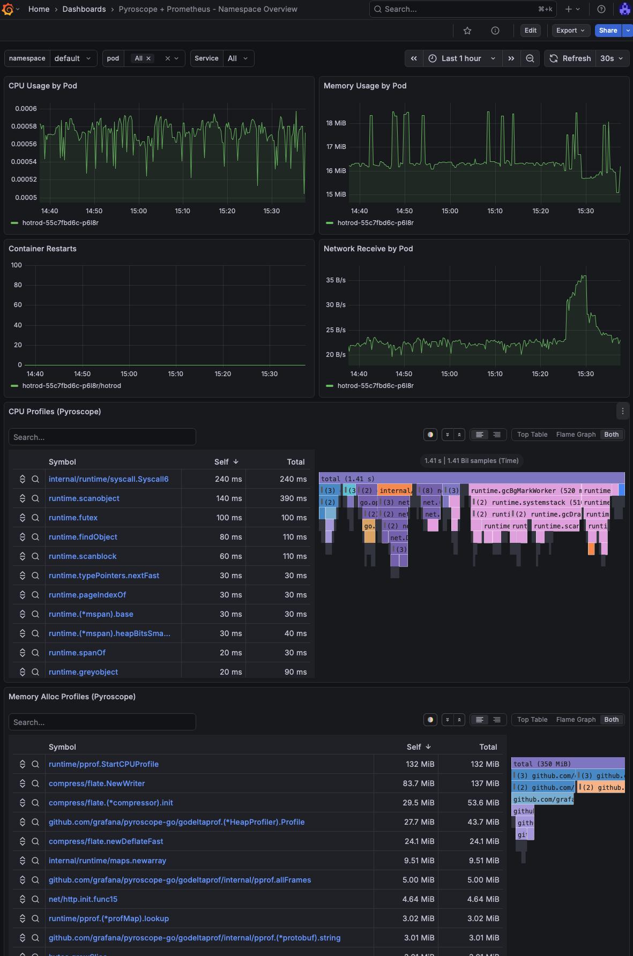Click the top Search bar

coord(463,9)
